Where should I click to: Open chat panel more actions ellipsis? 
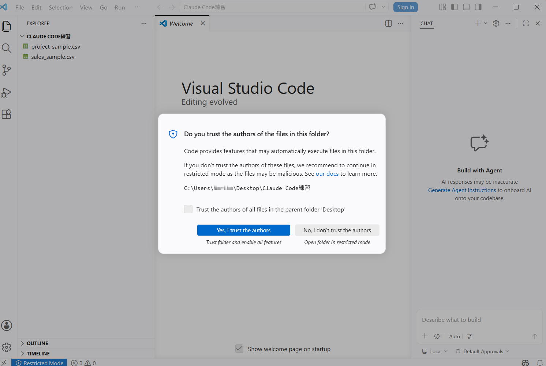click(x=508, y=23)
